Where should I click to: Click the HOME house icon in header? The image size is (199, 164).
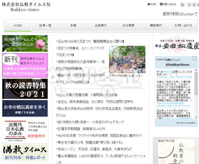(x=149, y=4)
